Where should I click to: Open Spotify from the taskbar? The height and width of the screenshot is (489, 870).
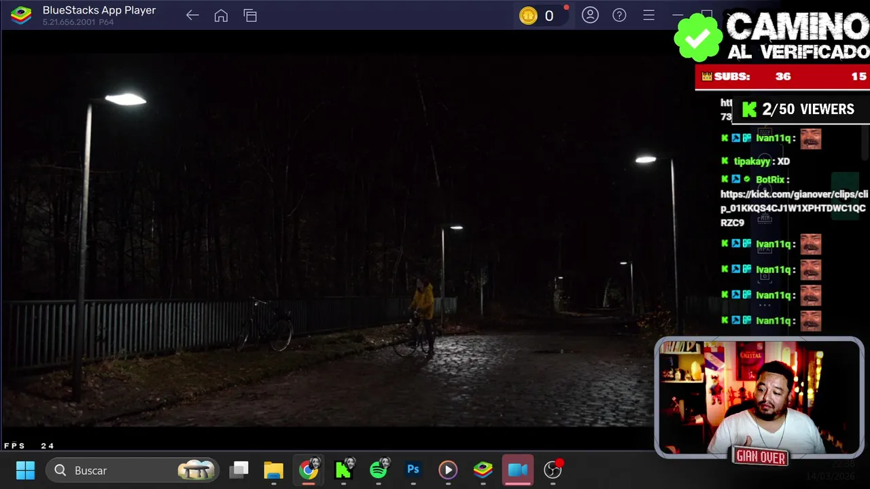379,470
